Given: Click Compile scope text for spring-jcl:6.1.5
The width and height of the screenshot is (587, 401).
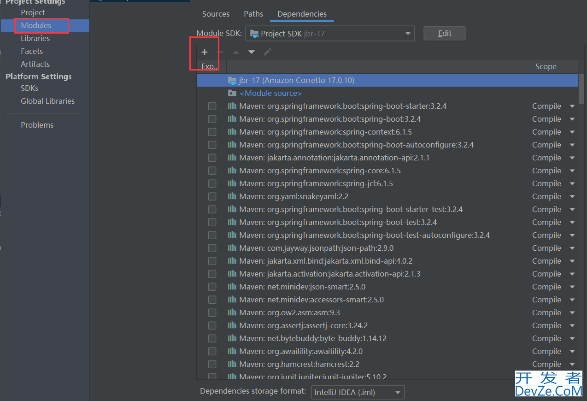Looking at the screenshot, I should coord(546,183).
